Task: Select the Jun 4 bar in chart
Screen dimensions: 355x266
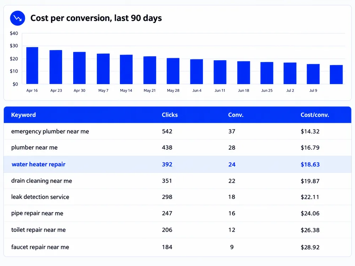Action: pyautogui.click(x=197, y=72)
